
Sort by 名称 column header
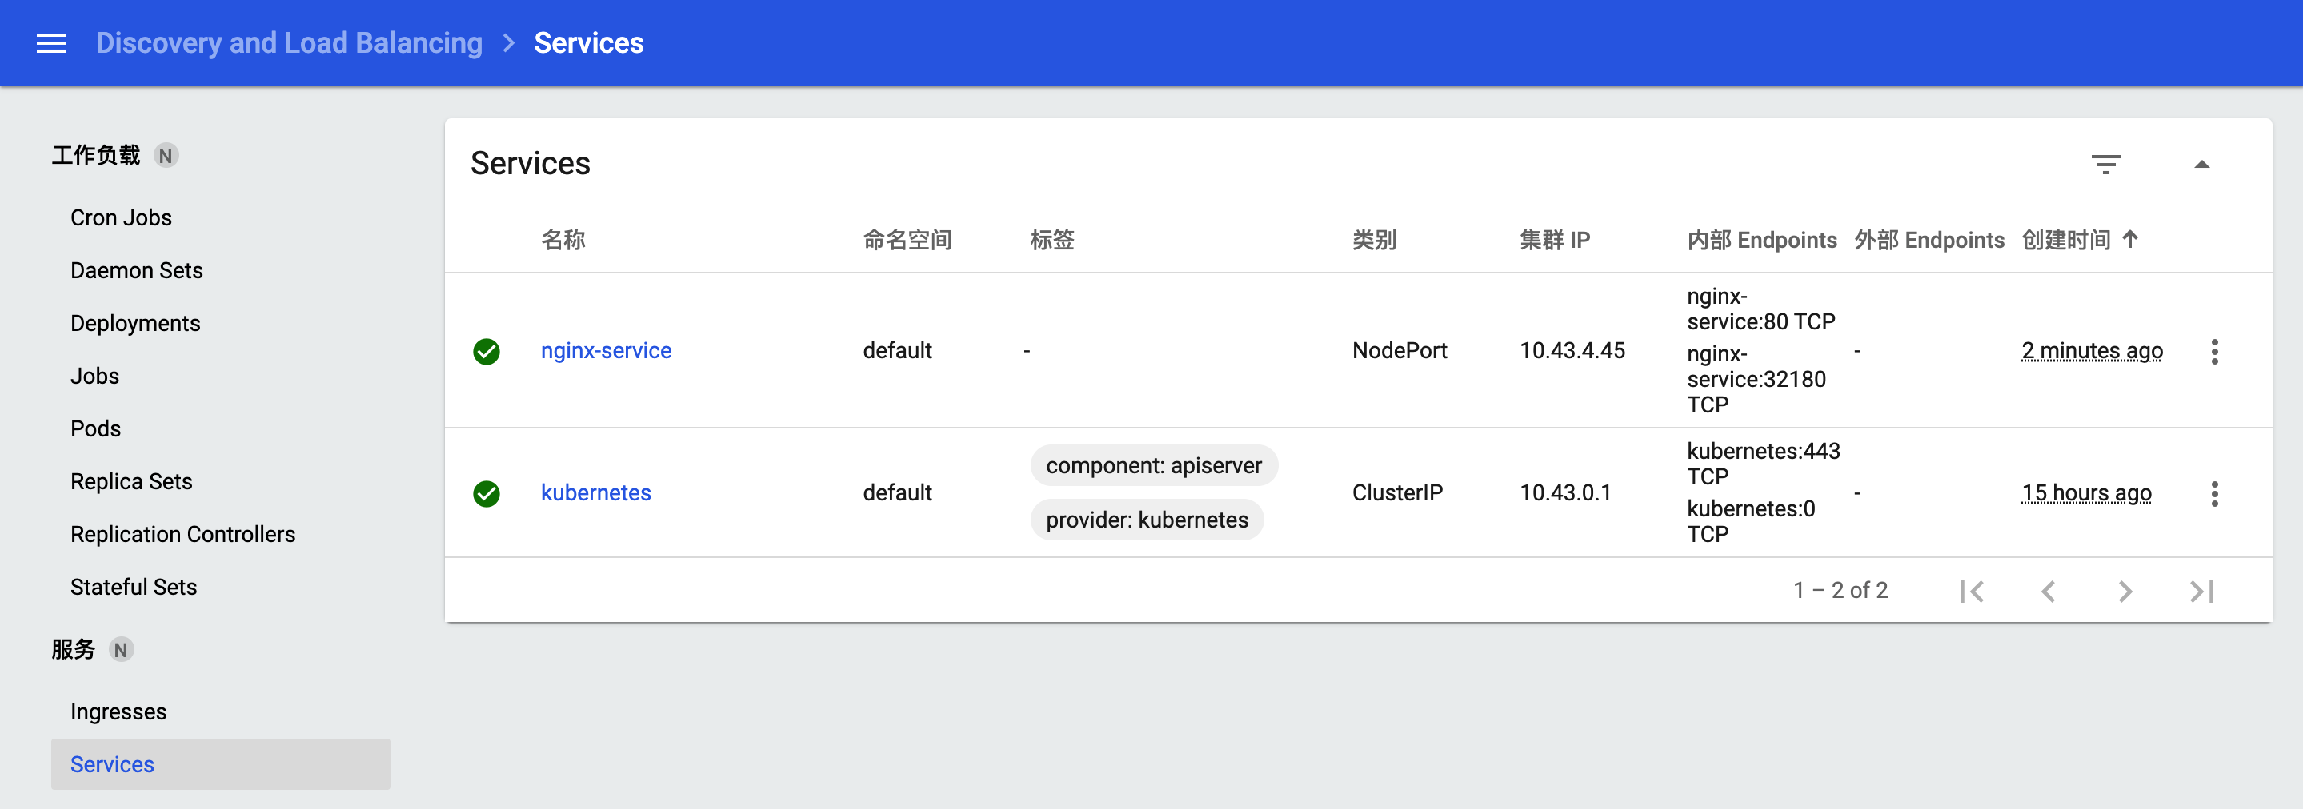563,239
